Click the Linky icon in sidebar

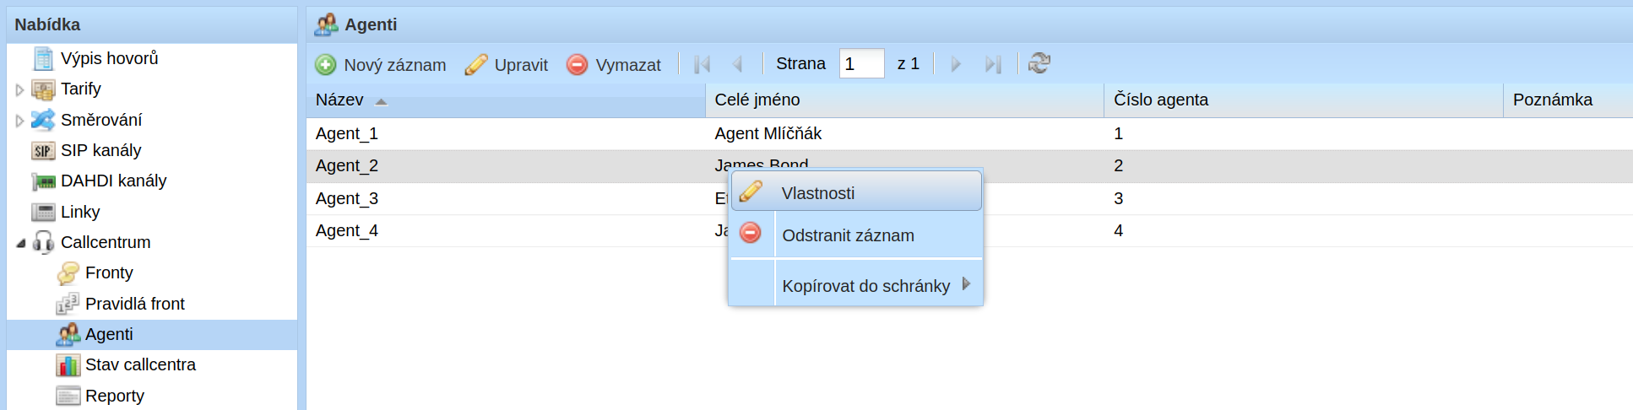click(43, 212)
